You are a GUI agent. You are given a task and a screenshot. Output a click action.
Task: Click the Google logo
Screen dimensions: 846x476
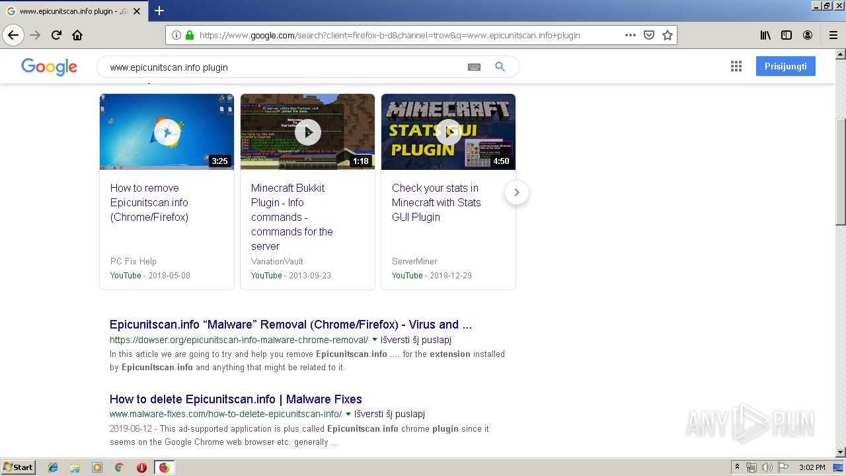pos(49,67)
